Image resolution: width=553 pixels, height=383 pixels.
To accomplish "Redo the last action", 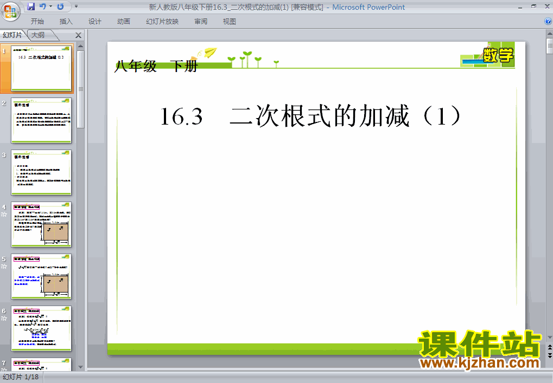I will point(61,7).
